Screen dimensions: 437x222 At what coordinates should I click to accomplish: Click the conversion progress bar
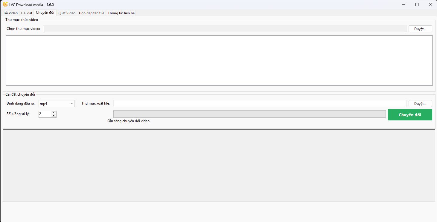point(249,114)
